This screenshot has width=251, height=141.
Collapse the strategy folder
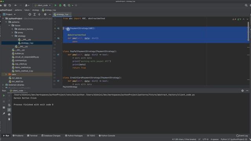click(x=12, y=36)
